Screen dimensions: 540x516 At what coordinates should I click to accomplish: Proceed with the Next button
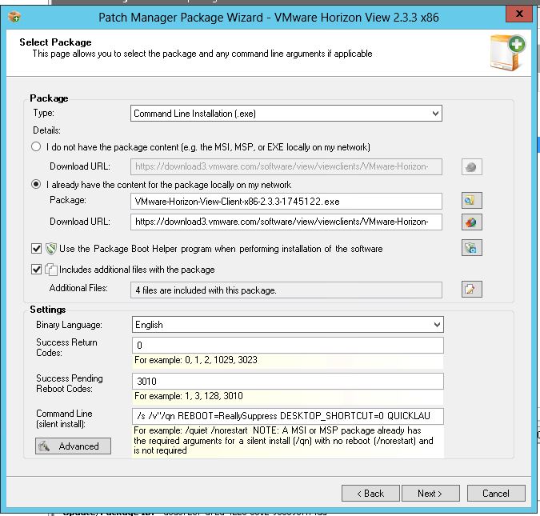coord(430,494)
